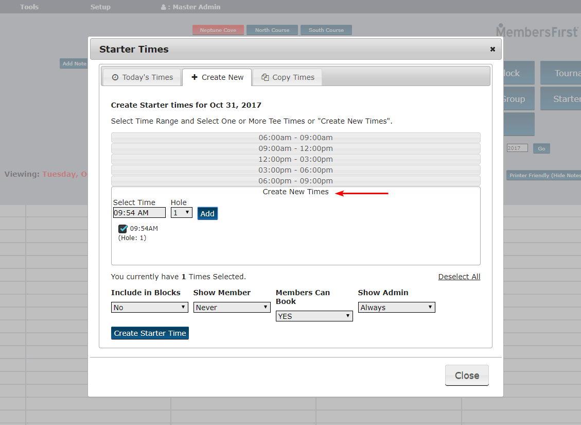Uncheck the 09:54AM tee time
Viewport: 581px width, 425px height.
(x=122, y=228)
